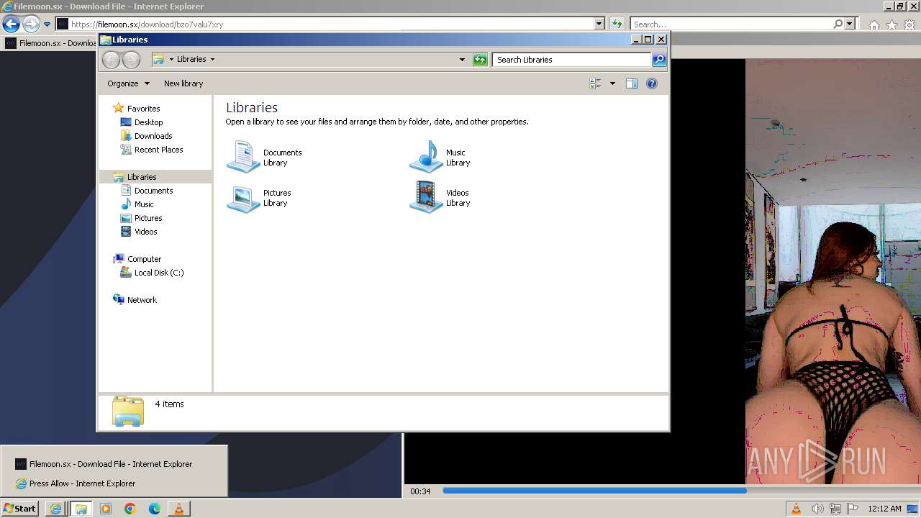Select Desktop under Favorites
This screenshot has height=518, width=921.
click(148, 122)
